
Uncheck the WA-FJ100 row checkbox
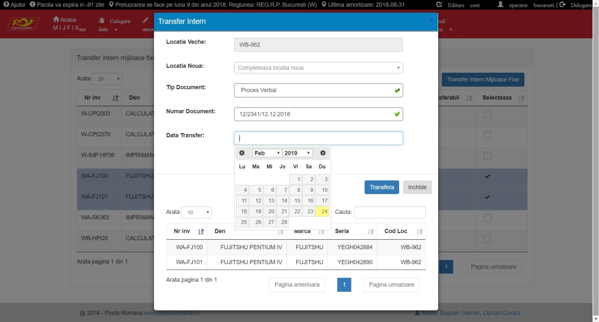tap(487, 177)
